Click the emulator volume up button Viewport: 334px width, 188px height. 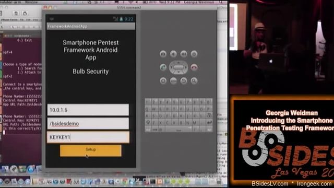tap(184, 54)
